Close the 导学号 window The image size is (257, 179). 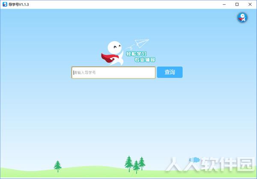click(250, 4)
